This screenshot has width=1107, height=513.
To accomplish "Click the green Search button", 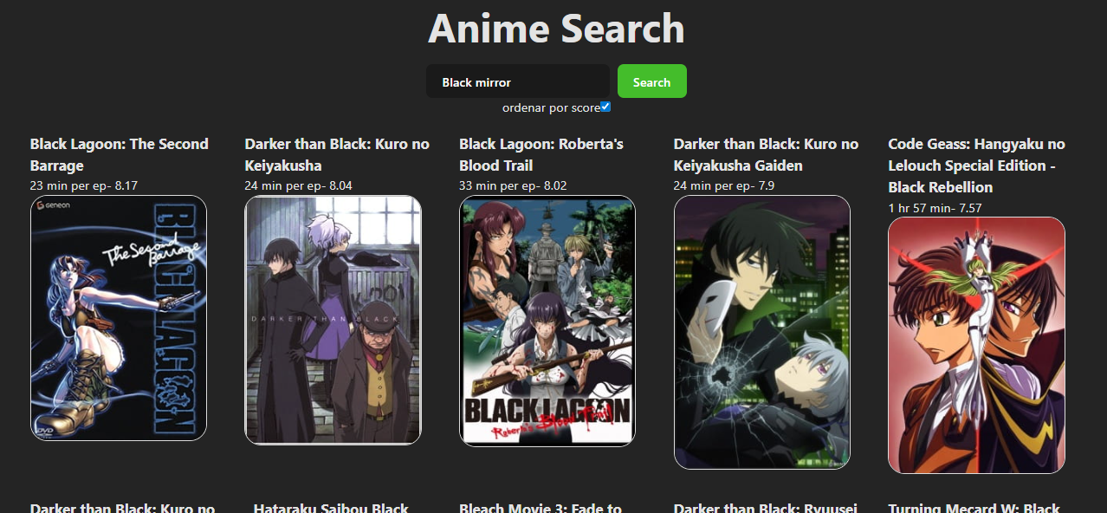I will pos(651,81).
